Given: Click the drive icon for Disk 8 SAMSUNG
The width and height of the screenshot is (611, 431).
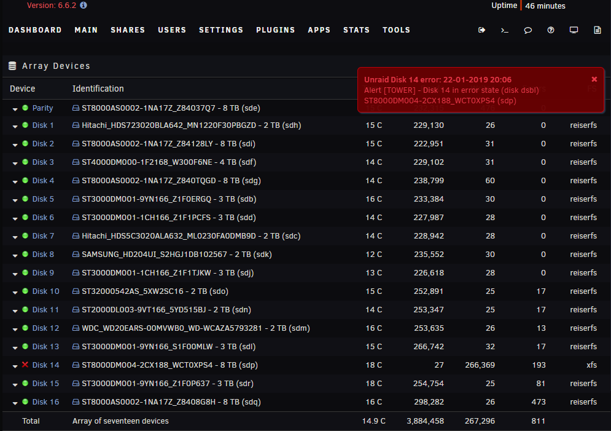Looking at the screenshot, I should [76, 255].
